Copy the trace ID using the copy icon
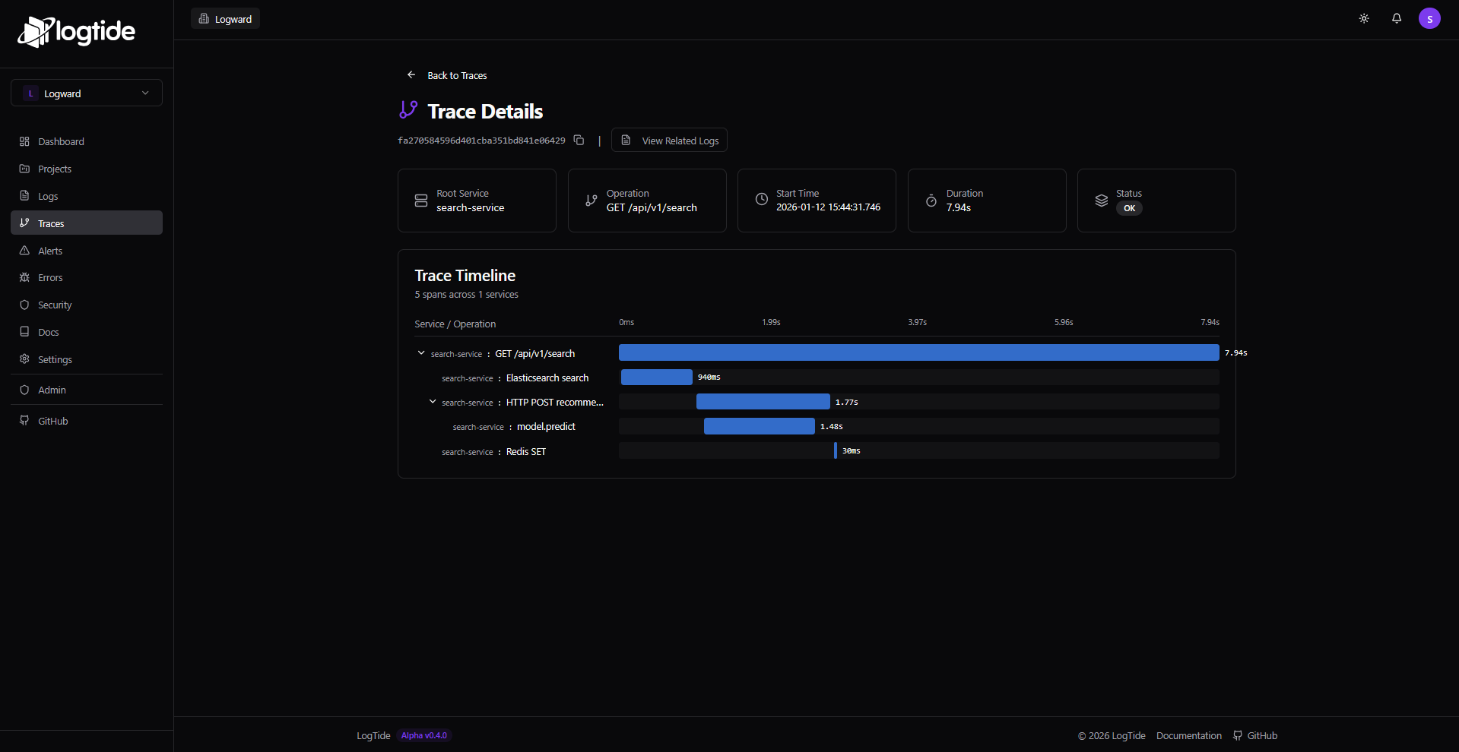This screenshot has width=1459, height=752. pos(579,141)
